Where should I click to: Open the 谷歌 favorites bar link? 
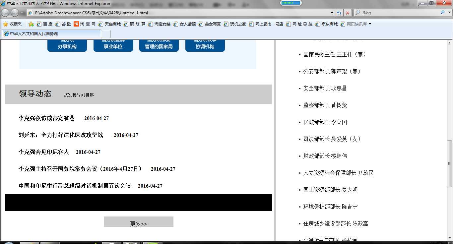[63, 24]
